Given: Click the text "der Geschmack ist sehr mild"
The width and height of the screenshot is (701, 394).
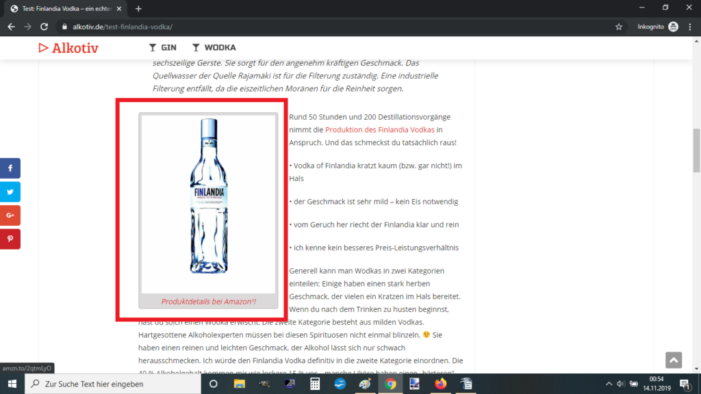Looking at the screenshot, I should tap(341, 202).
